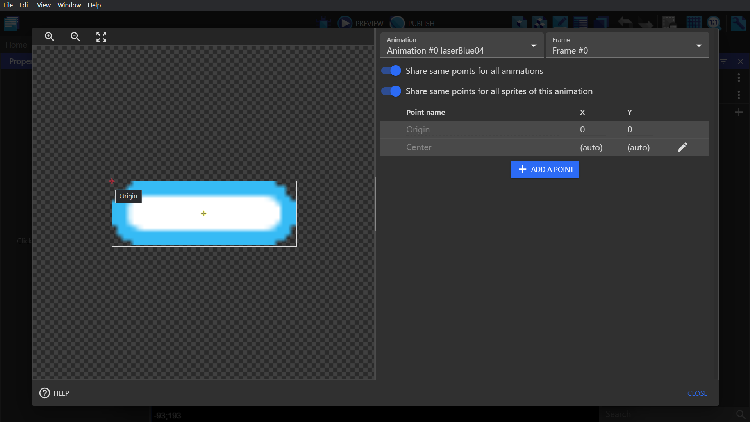Open the Animation #0 laserBlue04 dropdown

click(462, 46)
